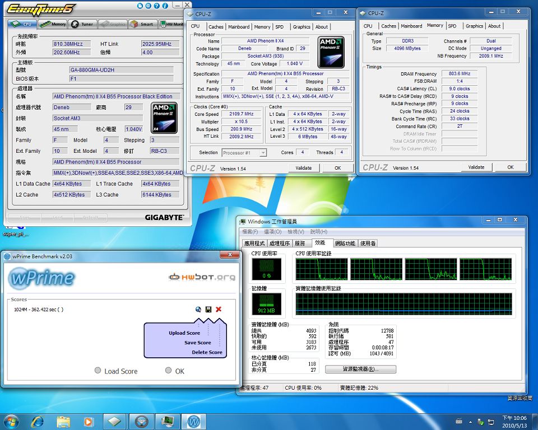Click Validate in CPU-Z processor window
This screenshot has height=430, width=538.
coord(304,168)
